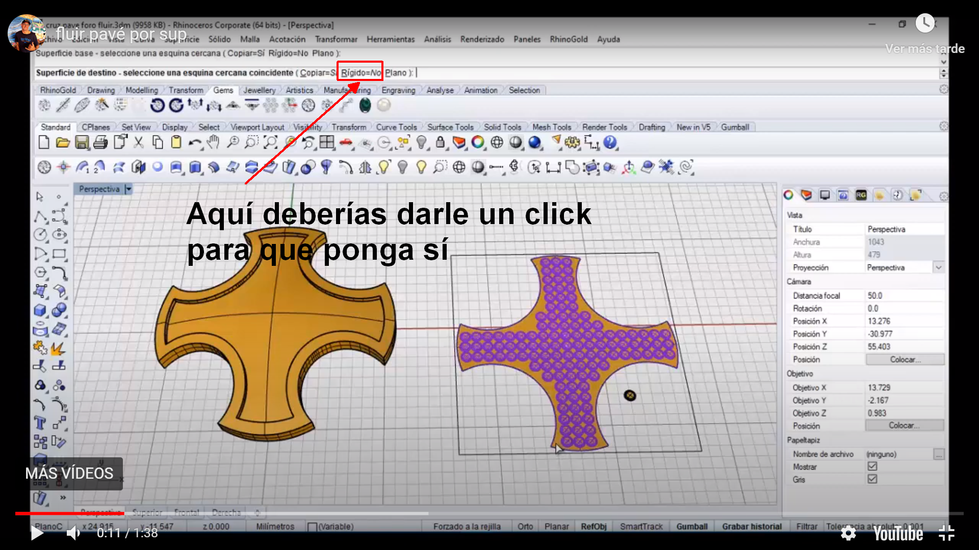979x550 pixels.
Task: Click the Undo arrow icon
Action: pyautogui.click(x=194, y=143)
